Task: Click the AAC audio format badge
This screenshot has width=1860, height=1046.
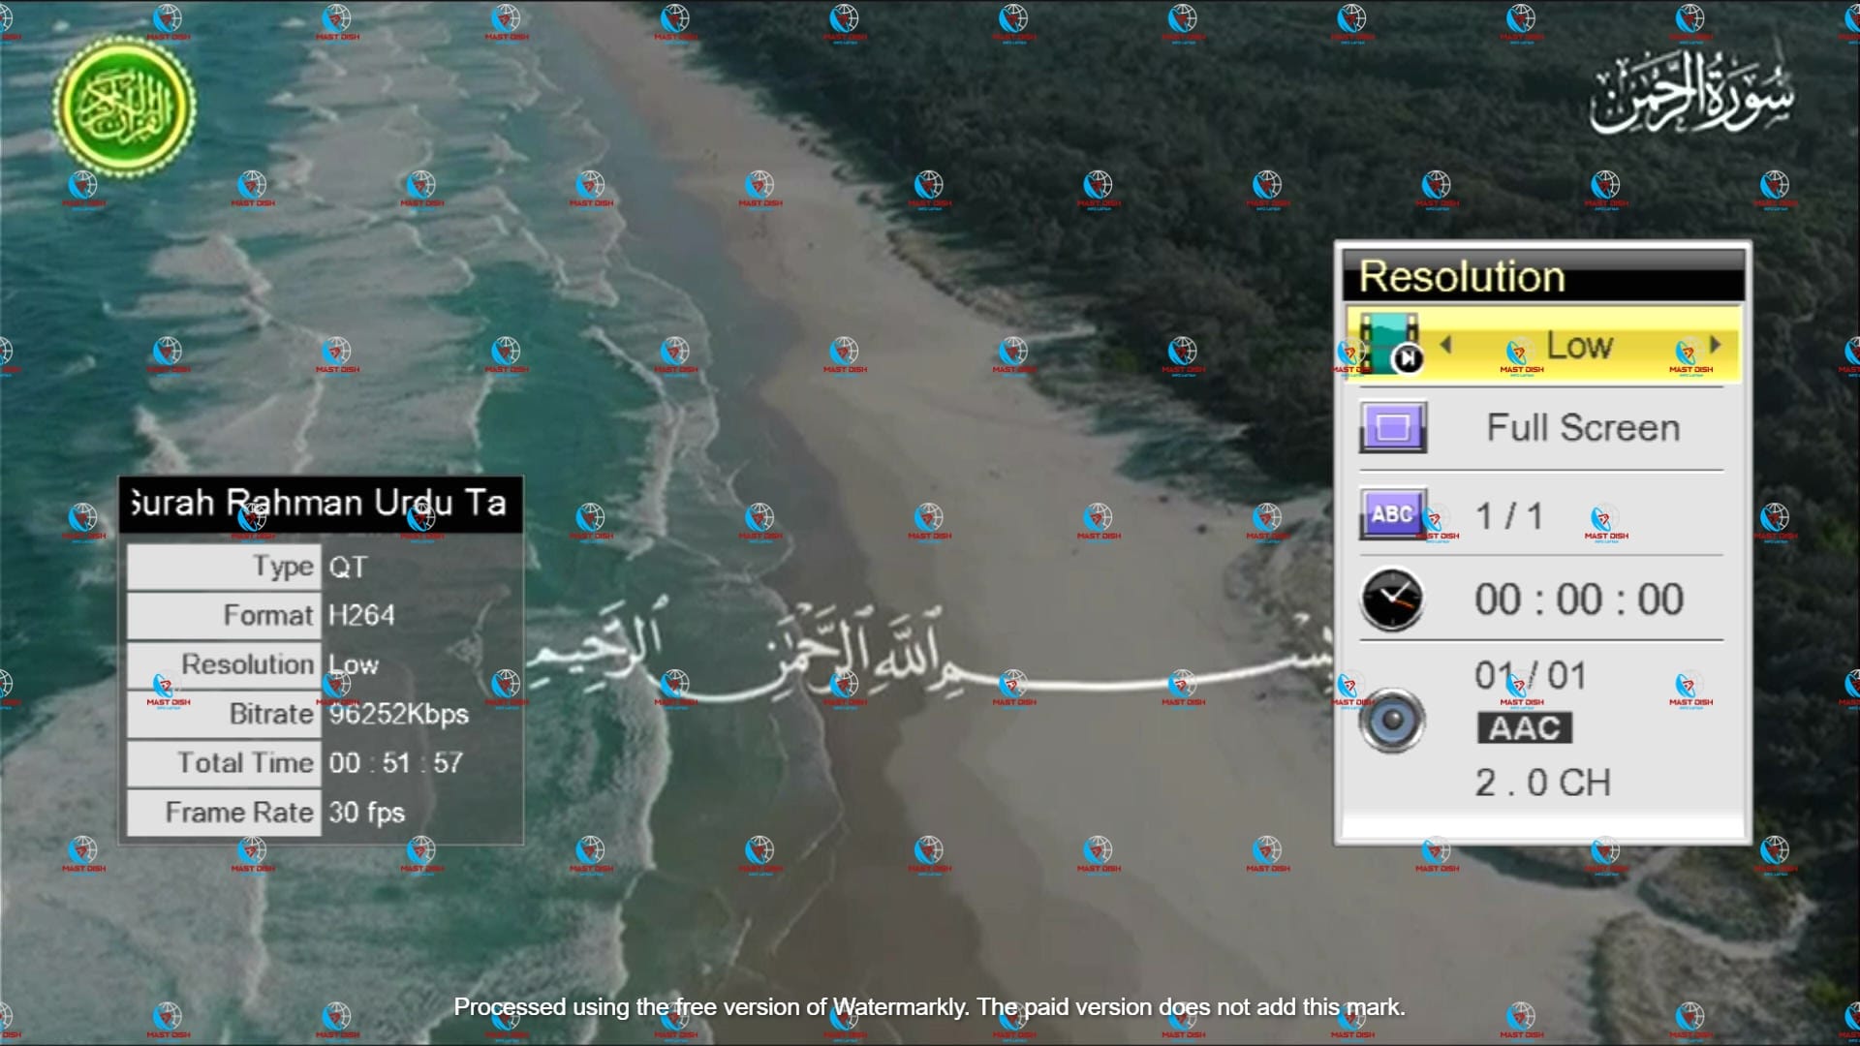Action: click(x=1524, y=727)
